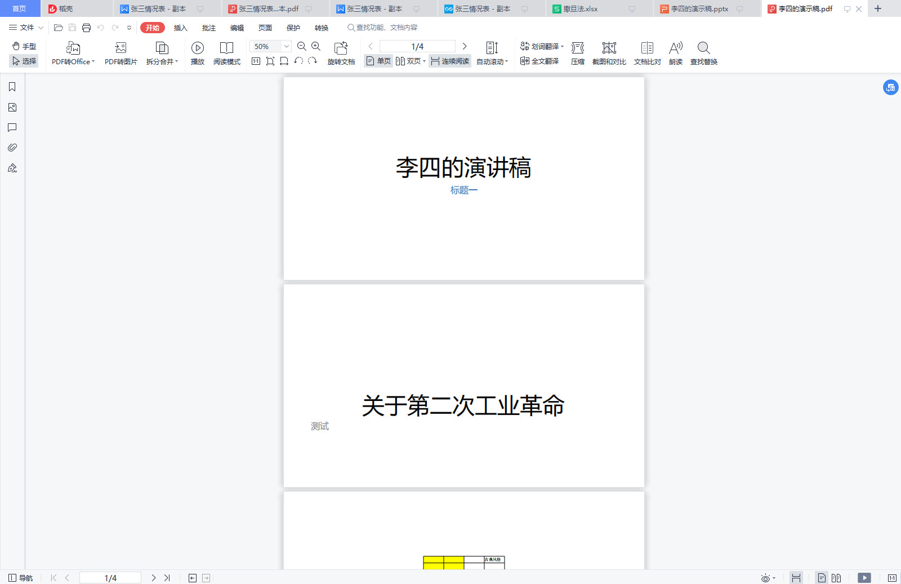Switch to 单页 single page view
901x584 pixels.
tap(378, 61)
